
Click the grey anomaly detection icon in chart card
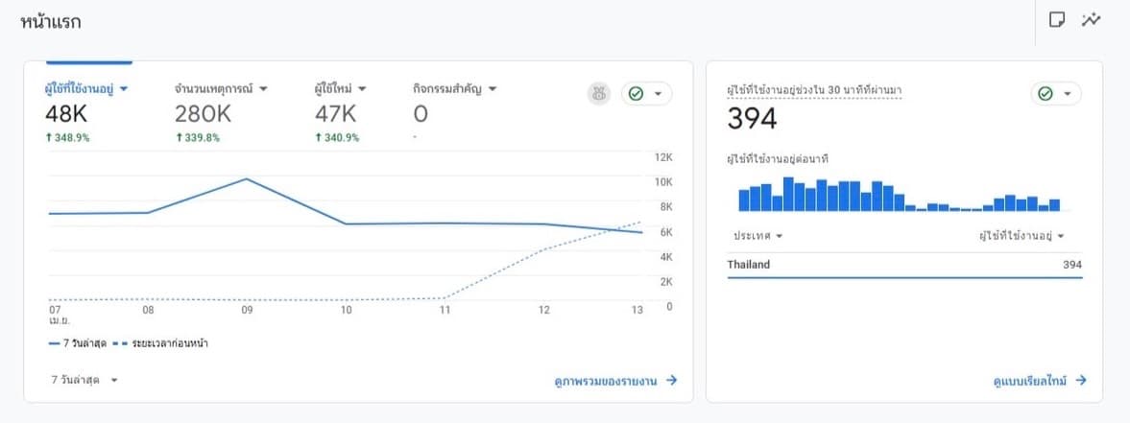pyautogui.click(x=599, y=94)
